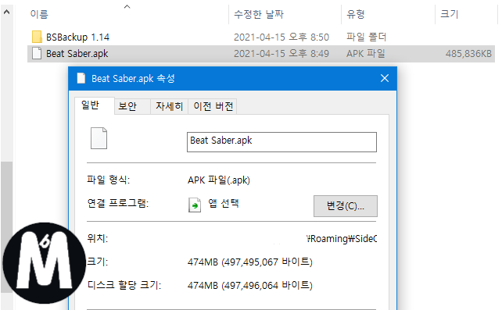
Task: Click the 변경(C)... button
Action: [x=345, y=206]
